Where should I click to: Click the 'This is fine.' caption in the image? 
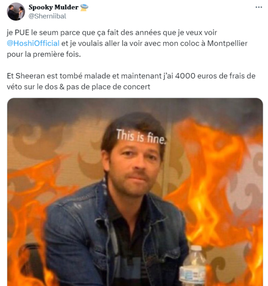point(141,136)
